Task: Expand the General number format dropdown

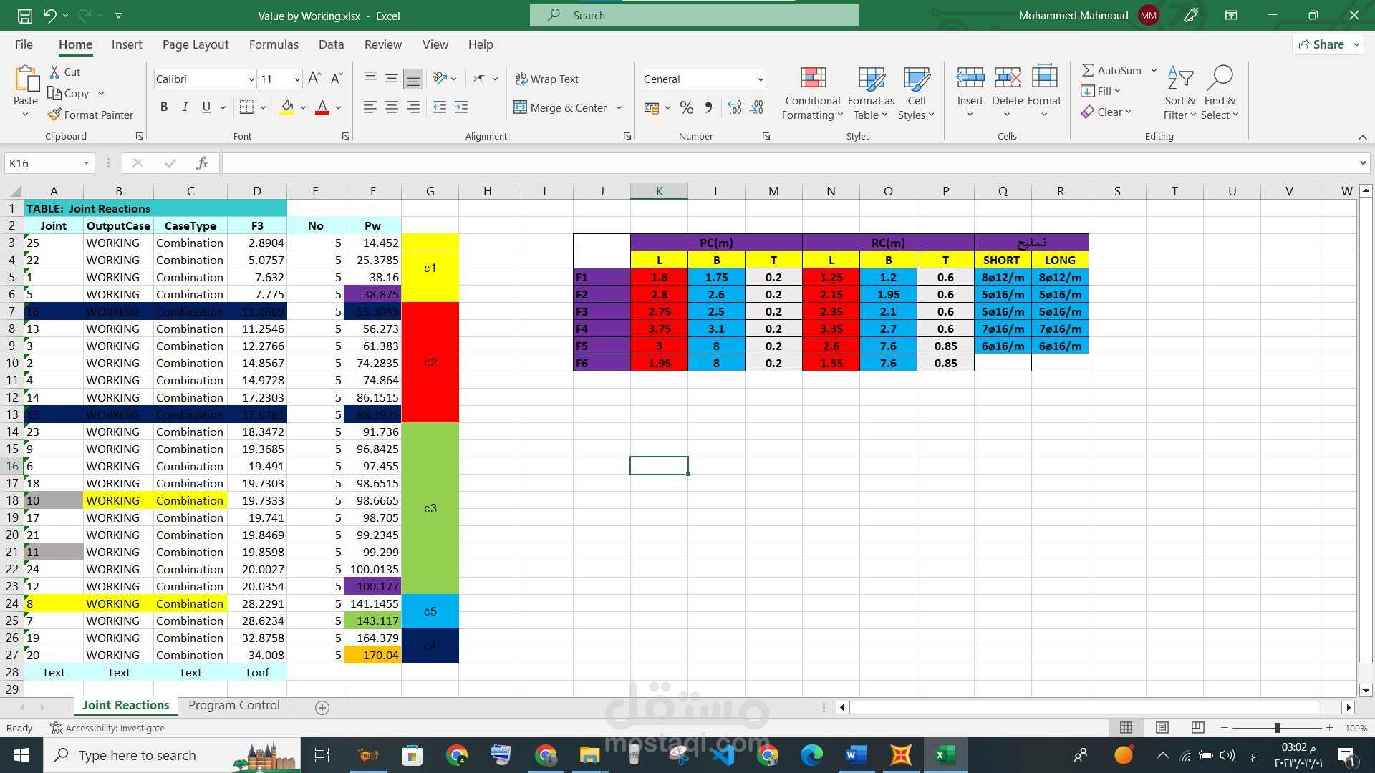Action: coord(760,79)
